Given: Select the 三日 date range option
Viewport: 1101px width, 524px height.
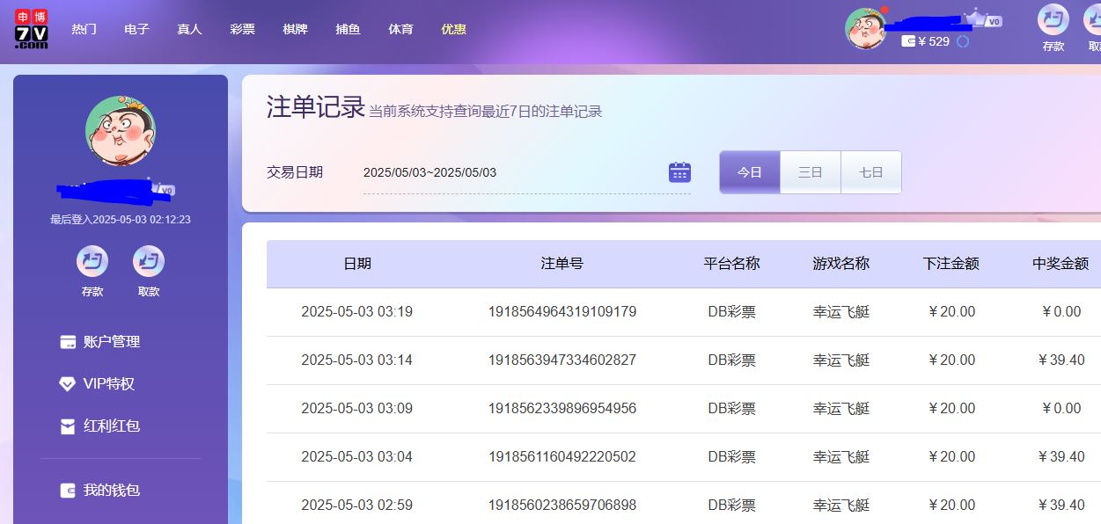Looking at the screenshot, I should 811,172.
